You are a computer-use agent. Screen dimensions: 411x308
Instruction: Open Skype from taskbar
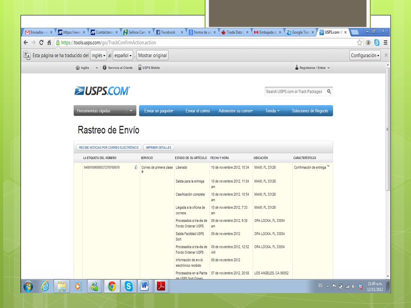[128, 286]
